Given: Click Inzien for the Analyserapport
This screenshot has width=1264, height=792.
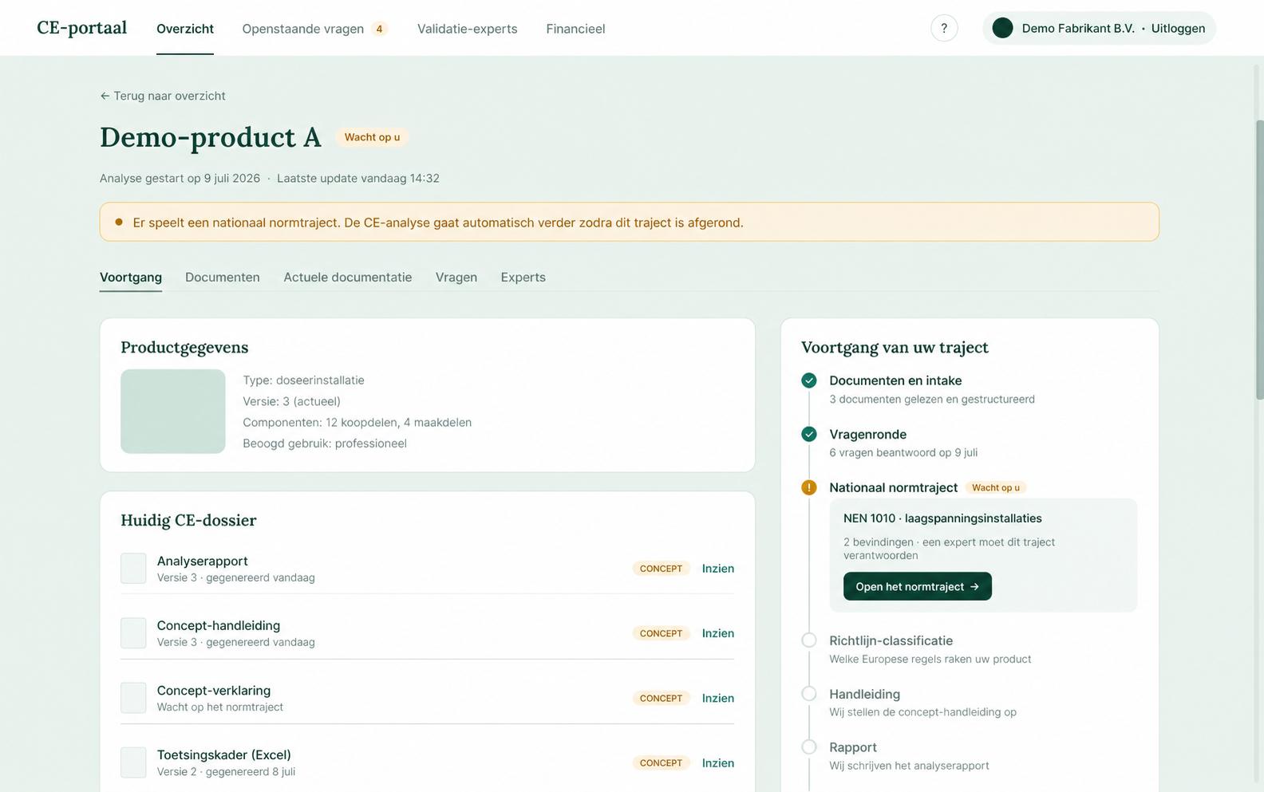Looking at the screenshot, I should (x=718, y=569).
